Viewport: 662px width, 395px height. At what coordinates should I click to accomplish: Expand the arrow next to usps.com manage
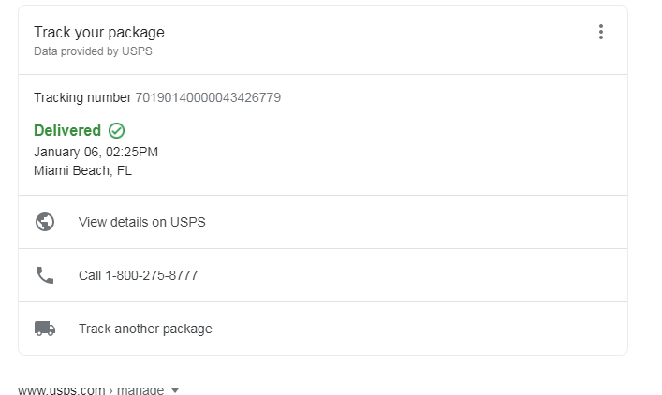175,390
